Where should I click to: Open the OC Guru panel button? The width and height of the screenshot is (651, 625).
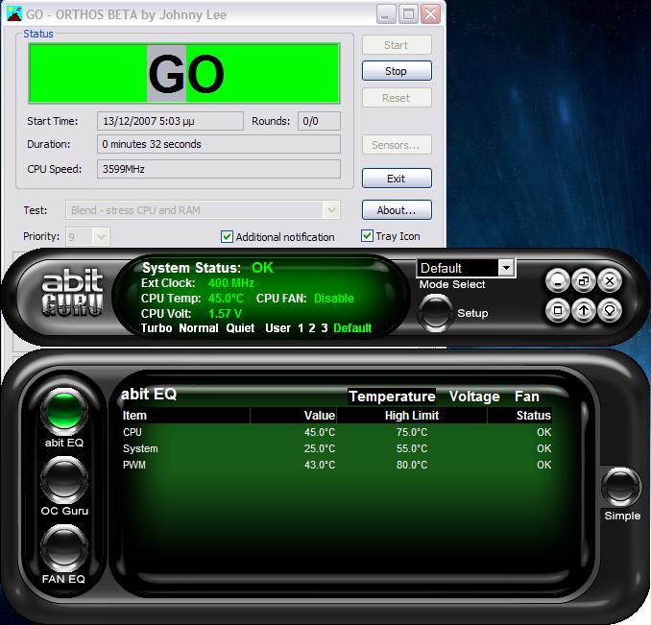pos(64,479)
